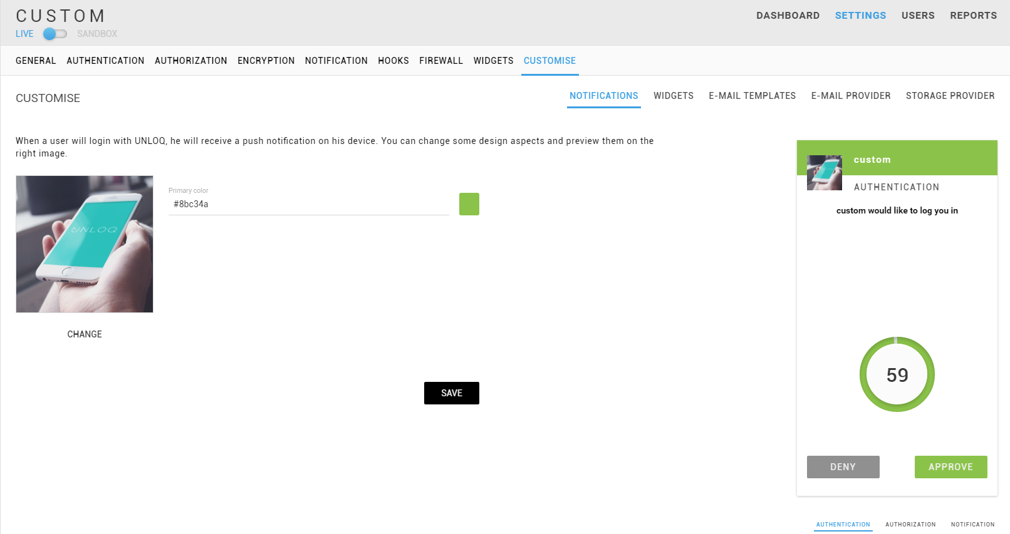The image size is (1010, 534).
Task: Switch to the Encryption tab
Action: coord(266,61)
